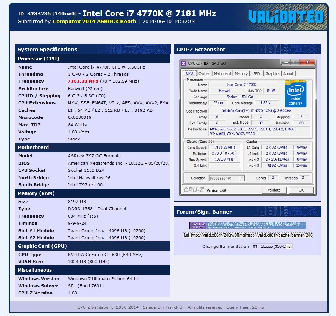This screenshot has height=316, width=336.
Task: Click the VRAM Size 1024 MB value
Action: [88, 262]
